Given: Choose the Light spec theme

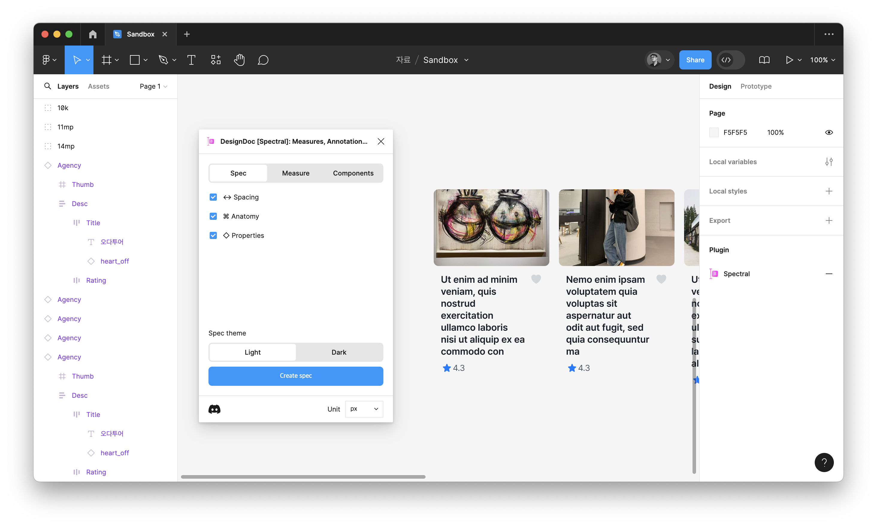Looking at the screenshot, I should (x=252, y=352).
